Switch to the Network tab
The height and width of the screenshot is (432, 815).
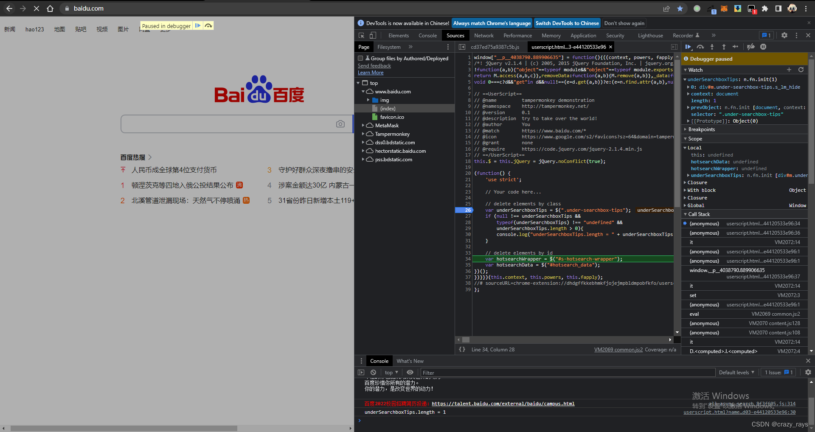click(484, 36)
